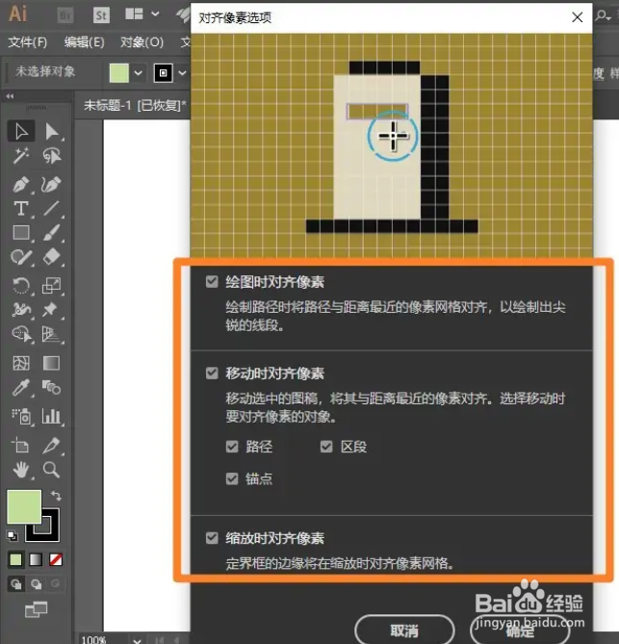
Task: Select the Shaper tool
Action: [x=21, y=257]
